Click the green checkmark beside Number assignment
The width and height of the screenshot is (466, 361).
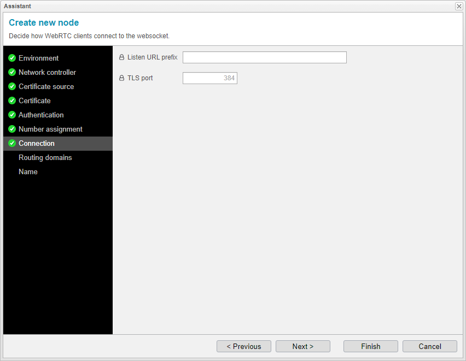[x=12, y=129]
